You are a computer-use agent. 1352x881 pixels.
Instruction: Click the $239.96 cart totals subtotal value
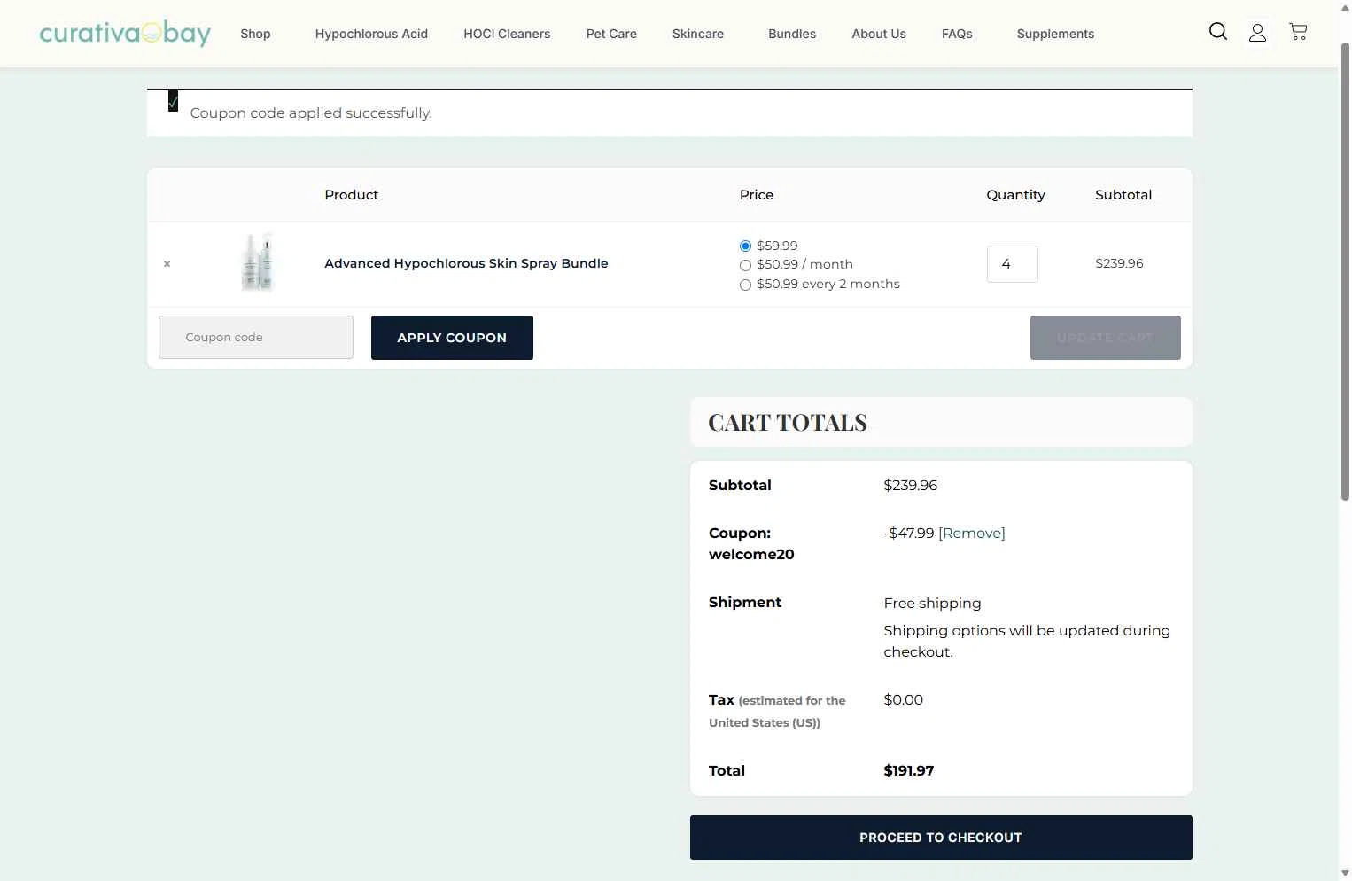tap(911, 485)
